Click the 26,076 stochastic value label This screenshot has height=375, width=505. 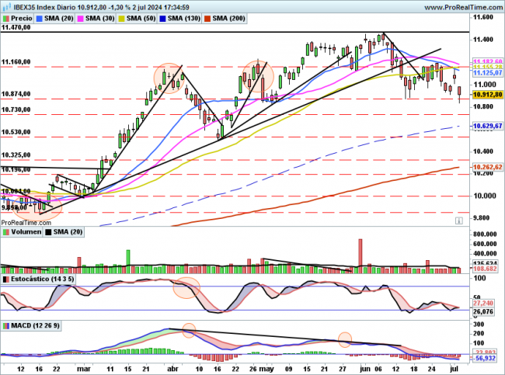point(483,311)
